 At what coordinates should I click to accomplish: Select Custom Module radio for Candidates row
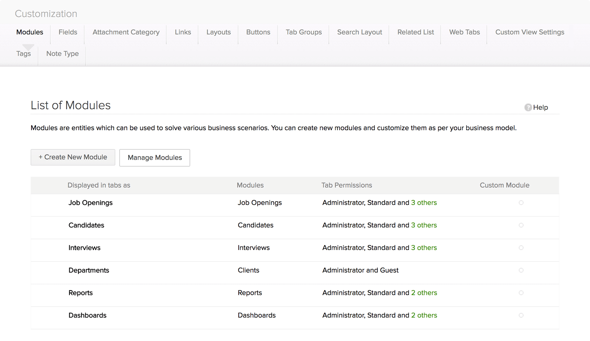click(521, 225)
